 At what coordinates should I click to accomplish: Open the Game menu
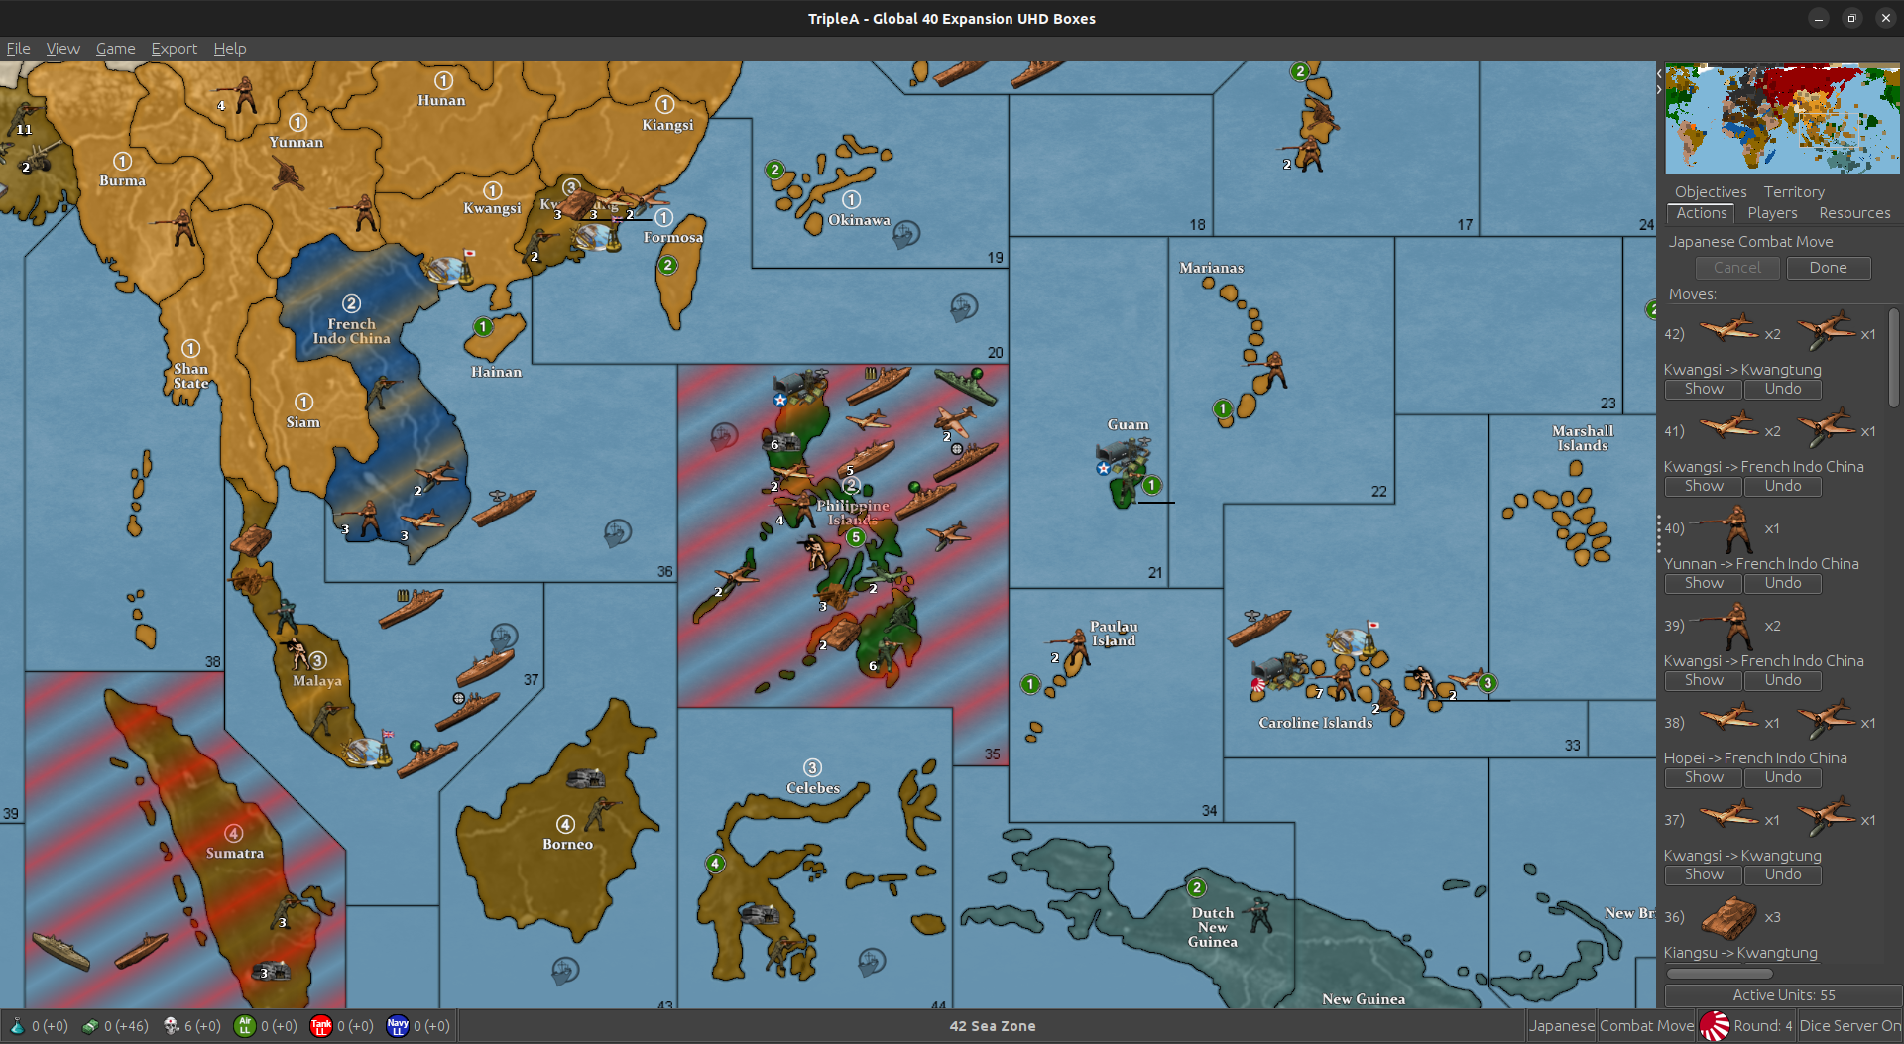(x=115, y=48)
